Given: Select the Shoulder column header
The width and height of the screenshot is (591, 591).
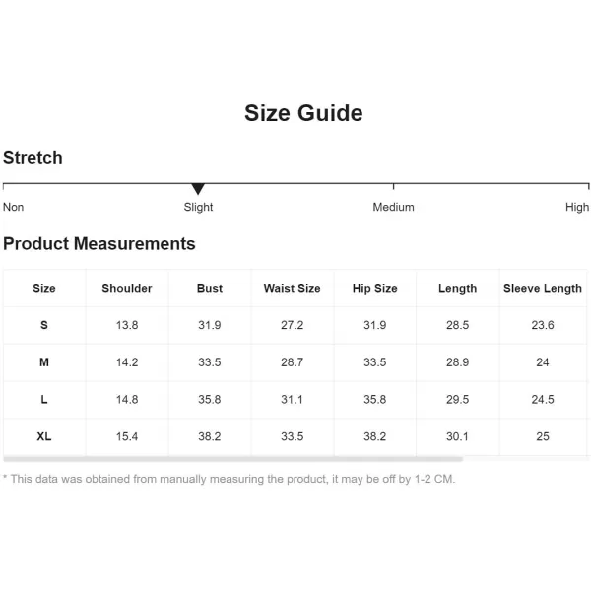Looking at the screenshot, I should (127, 288).
